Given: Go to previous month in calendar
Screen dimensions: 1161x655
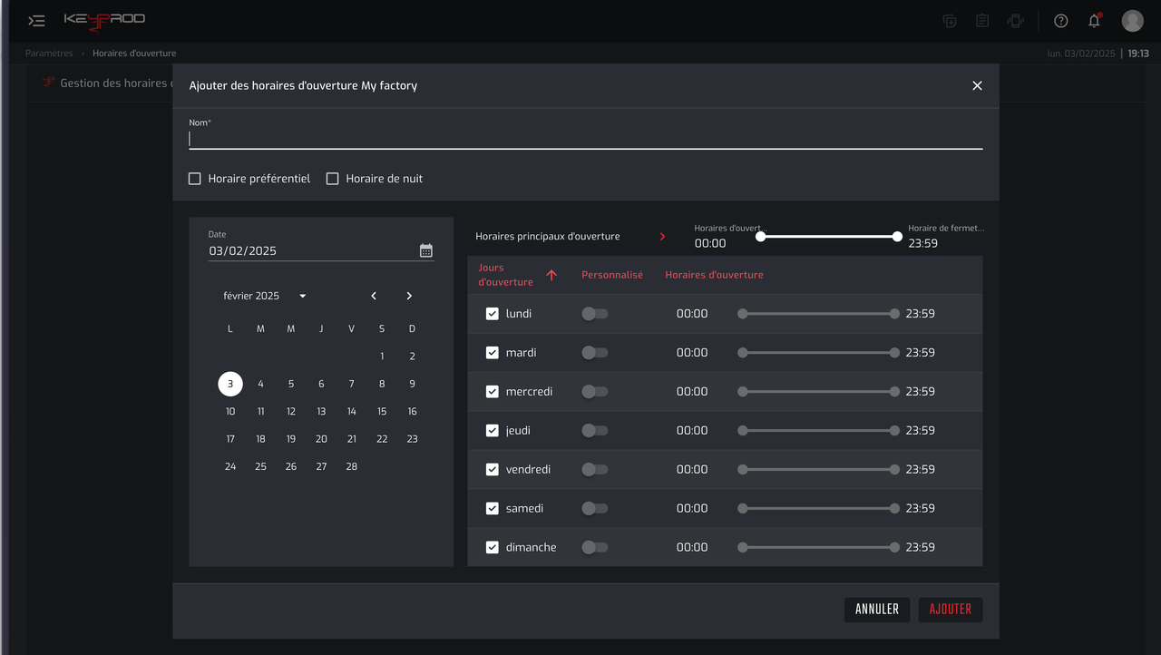Looking at the screenshot, I should tap(374, 296).
